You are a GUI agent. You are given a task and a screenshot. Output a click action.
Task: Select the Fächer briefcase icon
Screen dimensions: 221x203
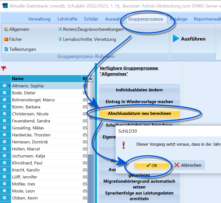pos(6,39)
